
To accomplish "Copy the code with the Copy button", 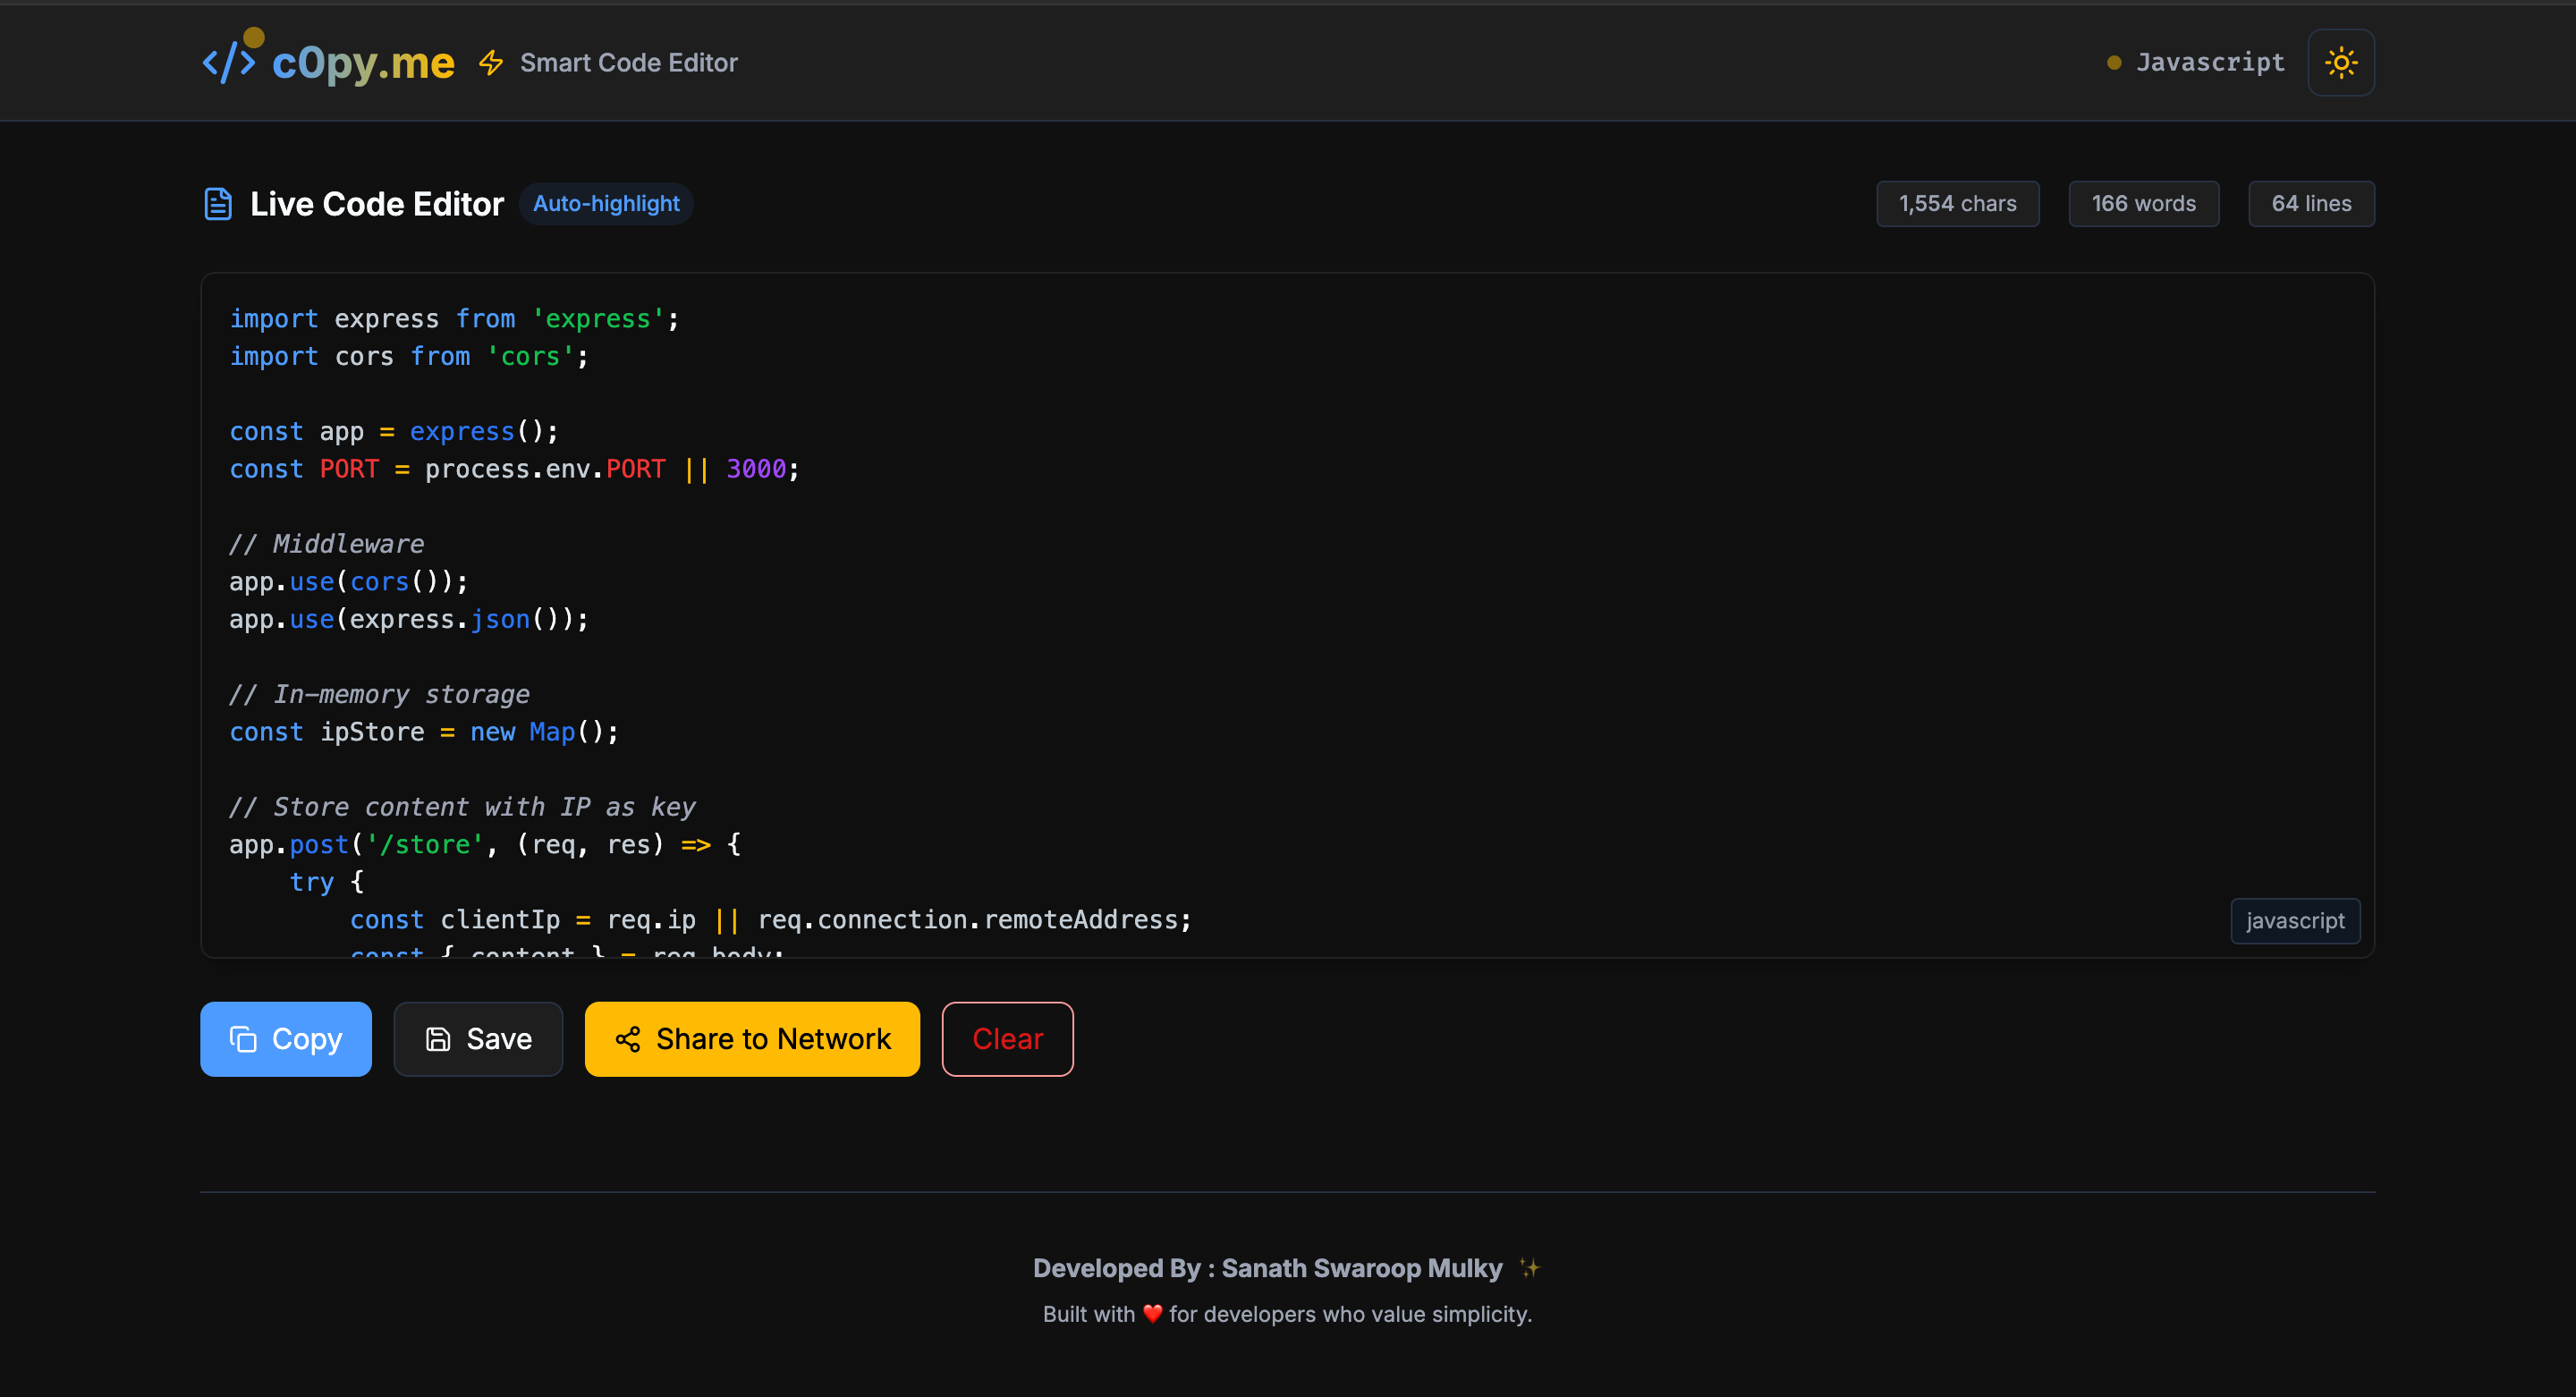I will coord(286,1039).
